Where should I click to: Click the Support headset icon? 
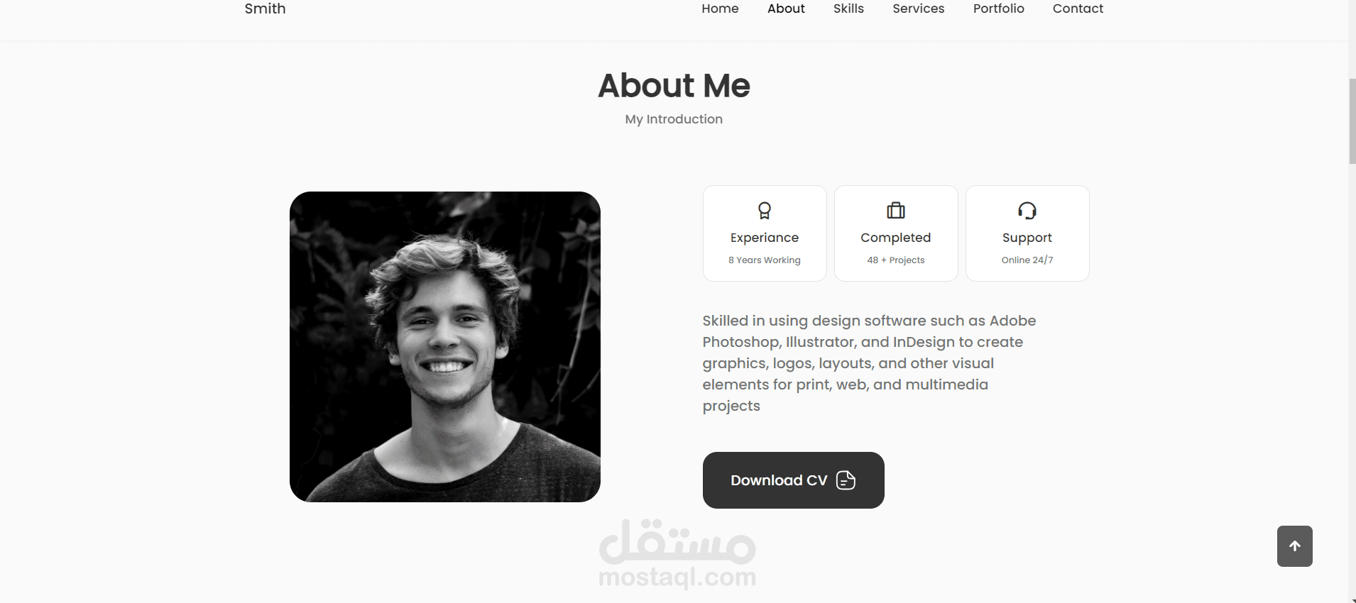coord(1027,211)
